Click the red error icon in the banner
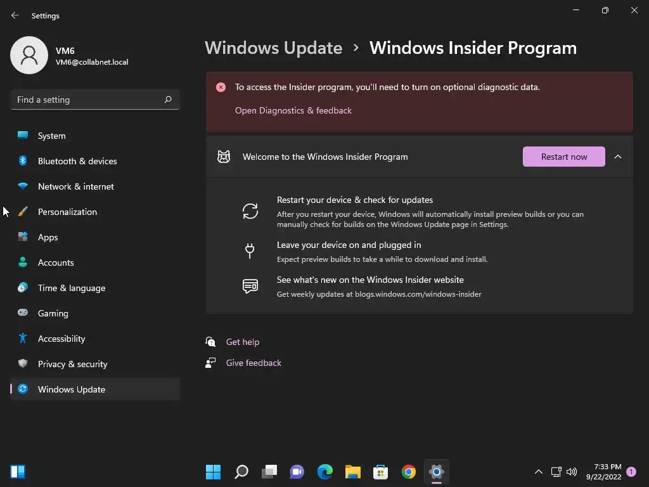Viewport: 649px width, 487px height. click(x=221, y=87)
